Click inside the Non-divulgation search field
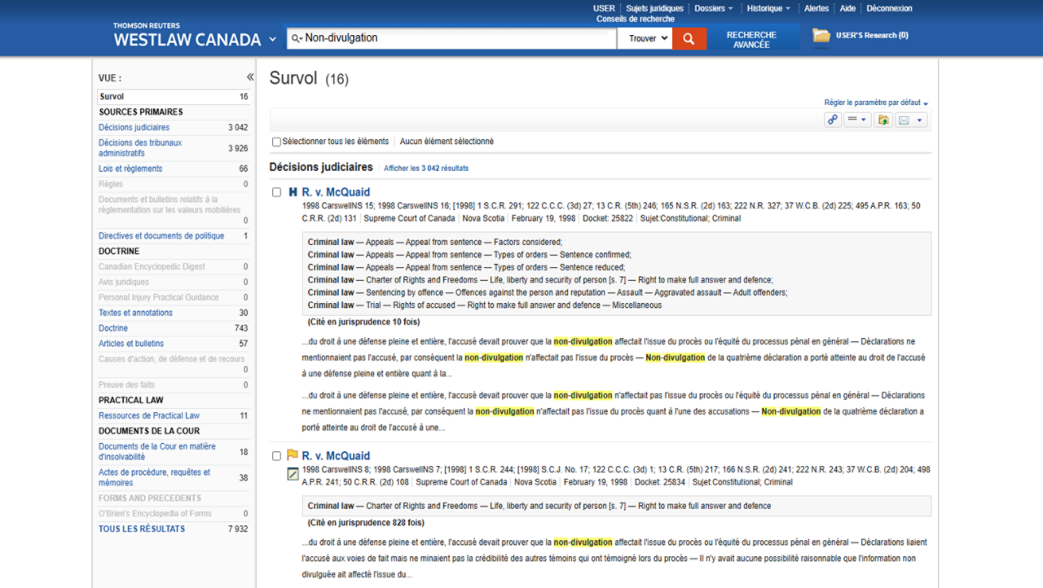1043x588 pixels. tap(448, 37)
